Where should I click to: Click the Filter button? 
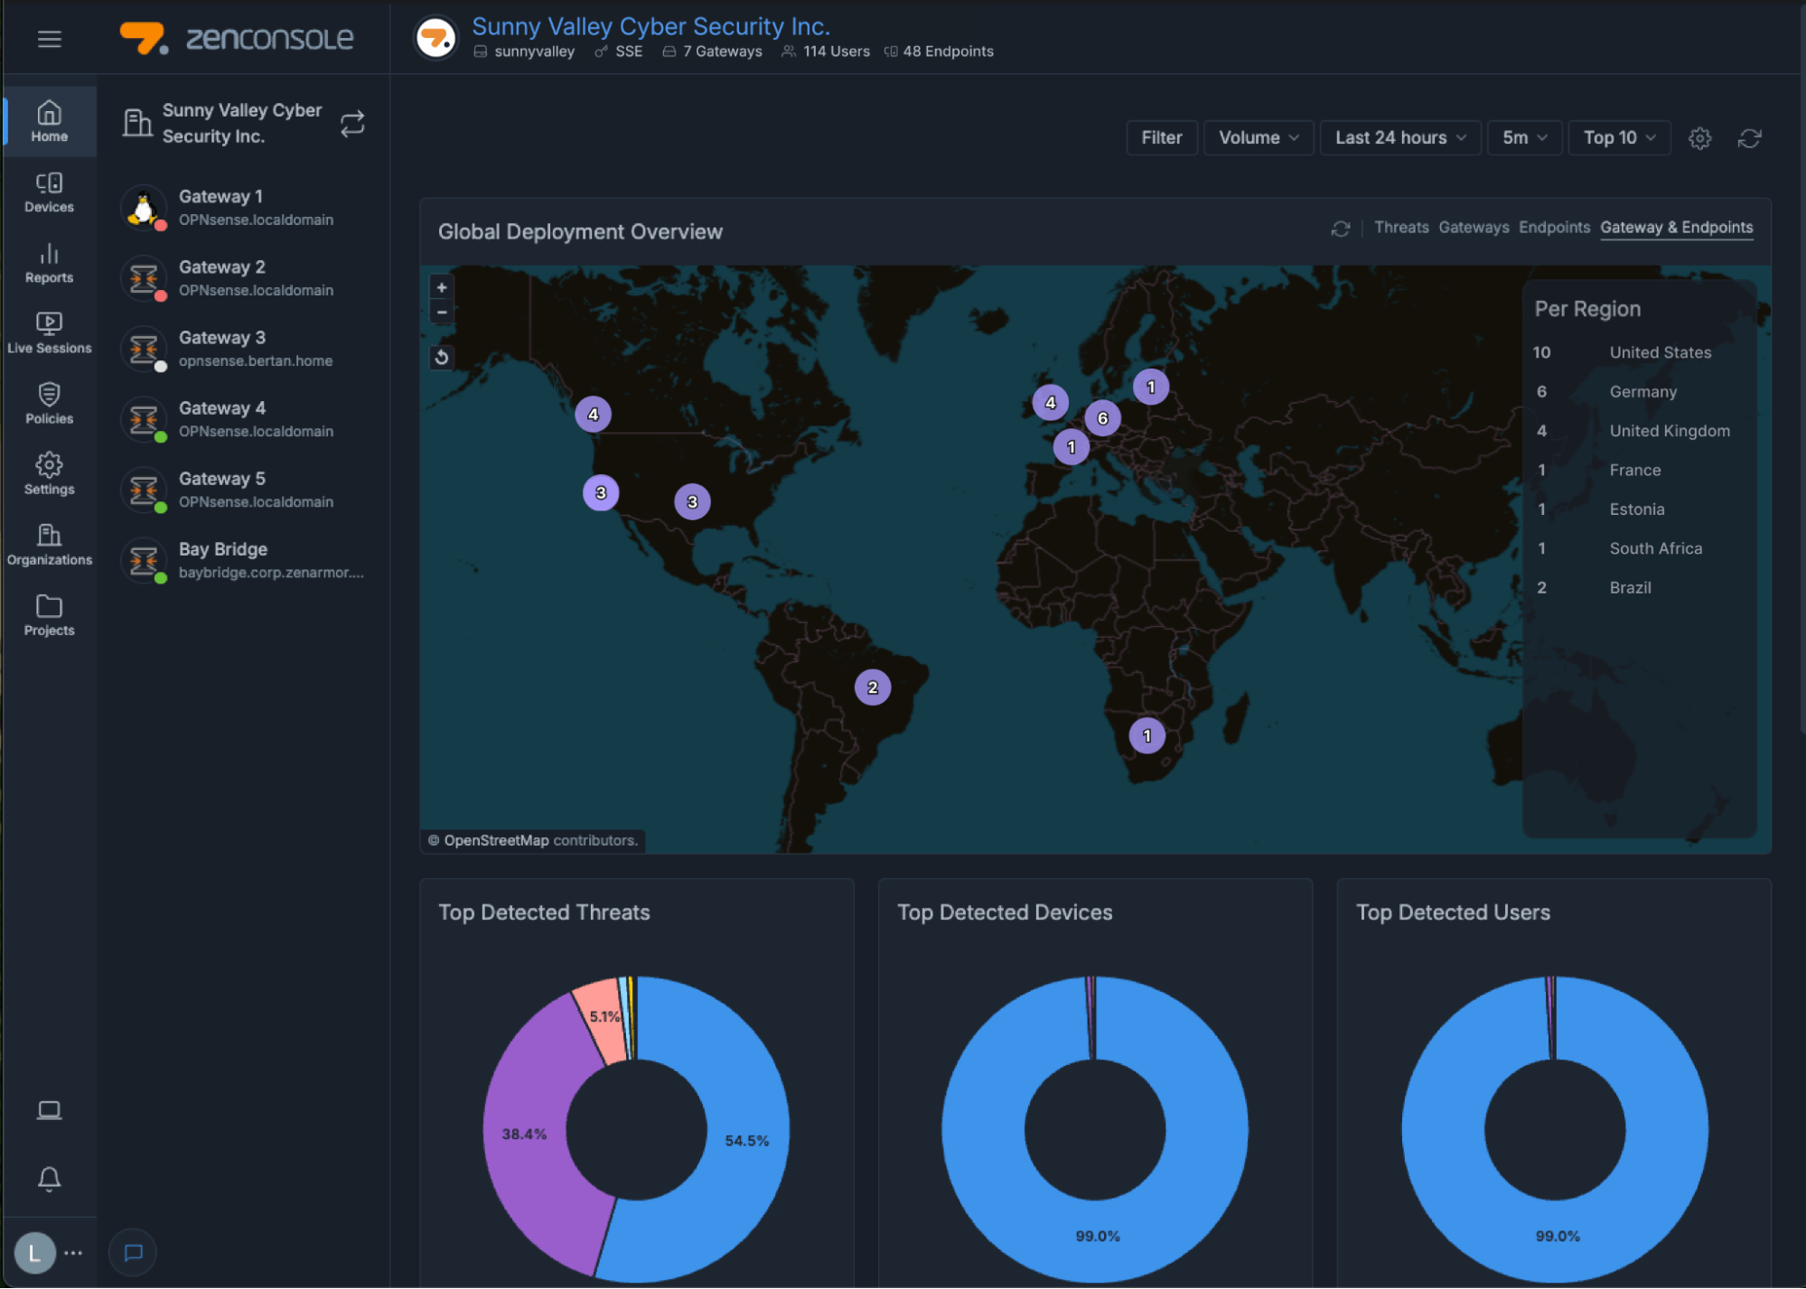1162,138
